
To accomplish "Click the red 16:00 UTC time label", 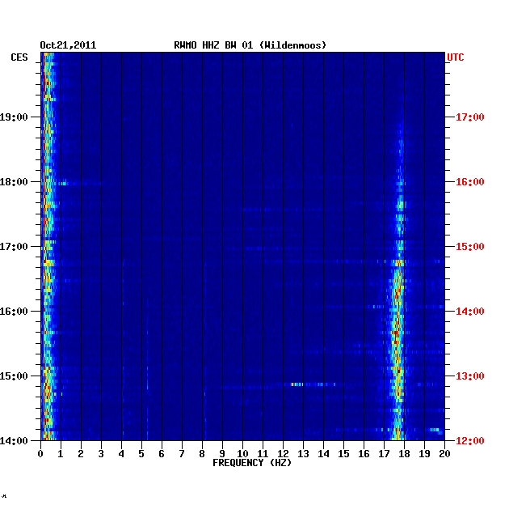I will coord(469,182).
